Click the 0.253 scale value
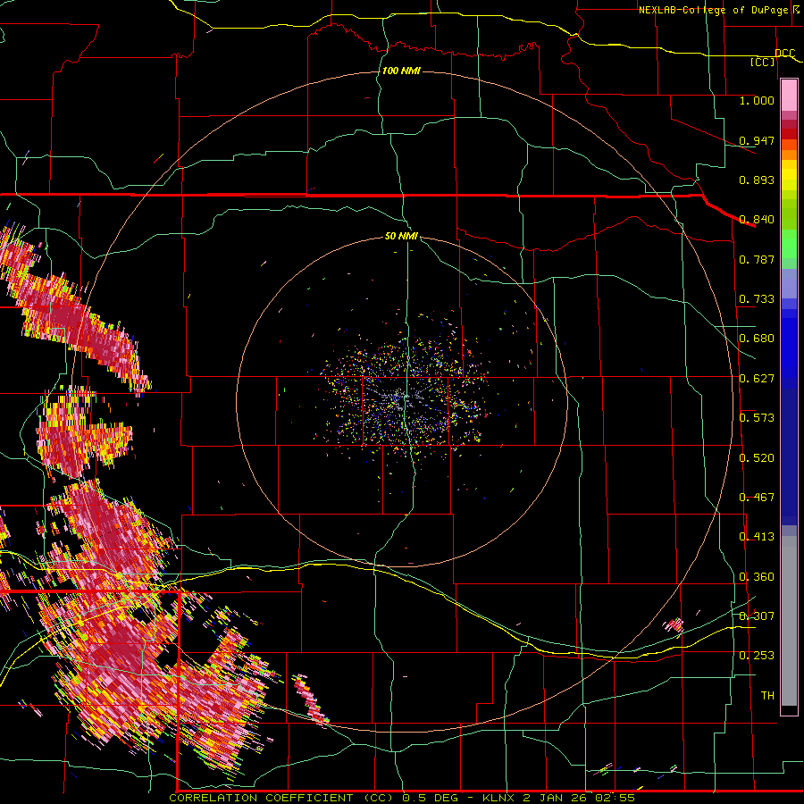This screenshot has height=804, width=804. (757, 656)
